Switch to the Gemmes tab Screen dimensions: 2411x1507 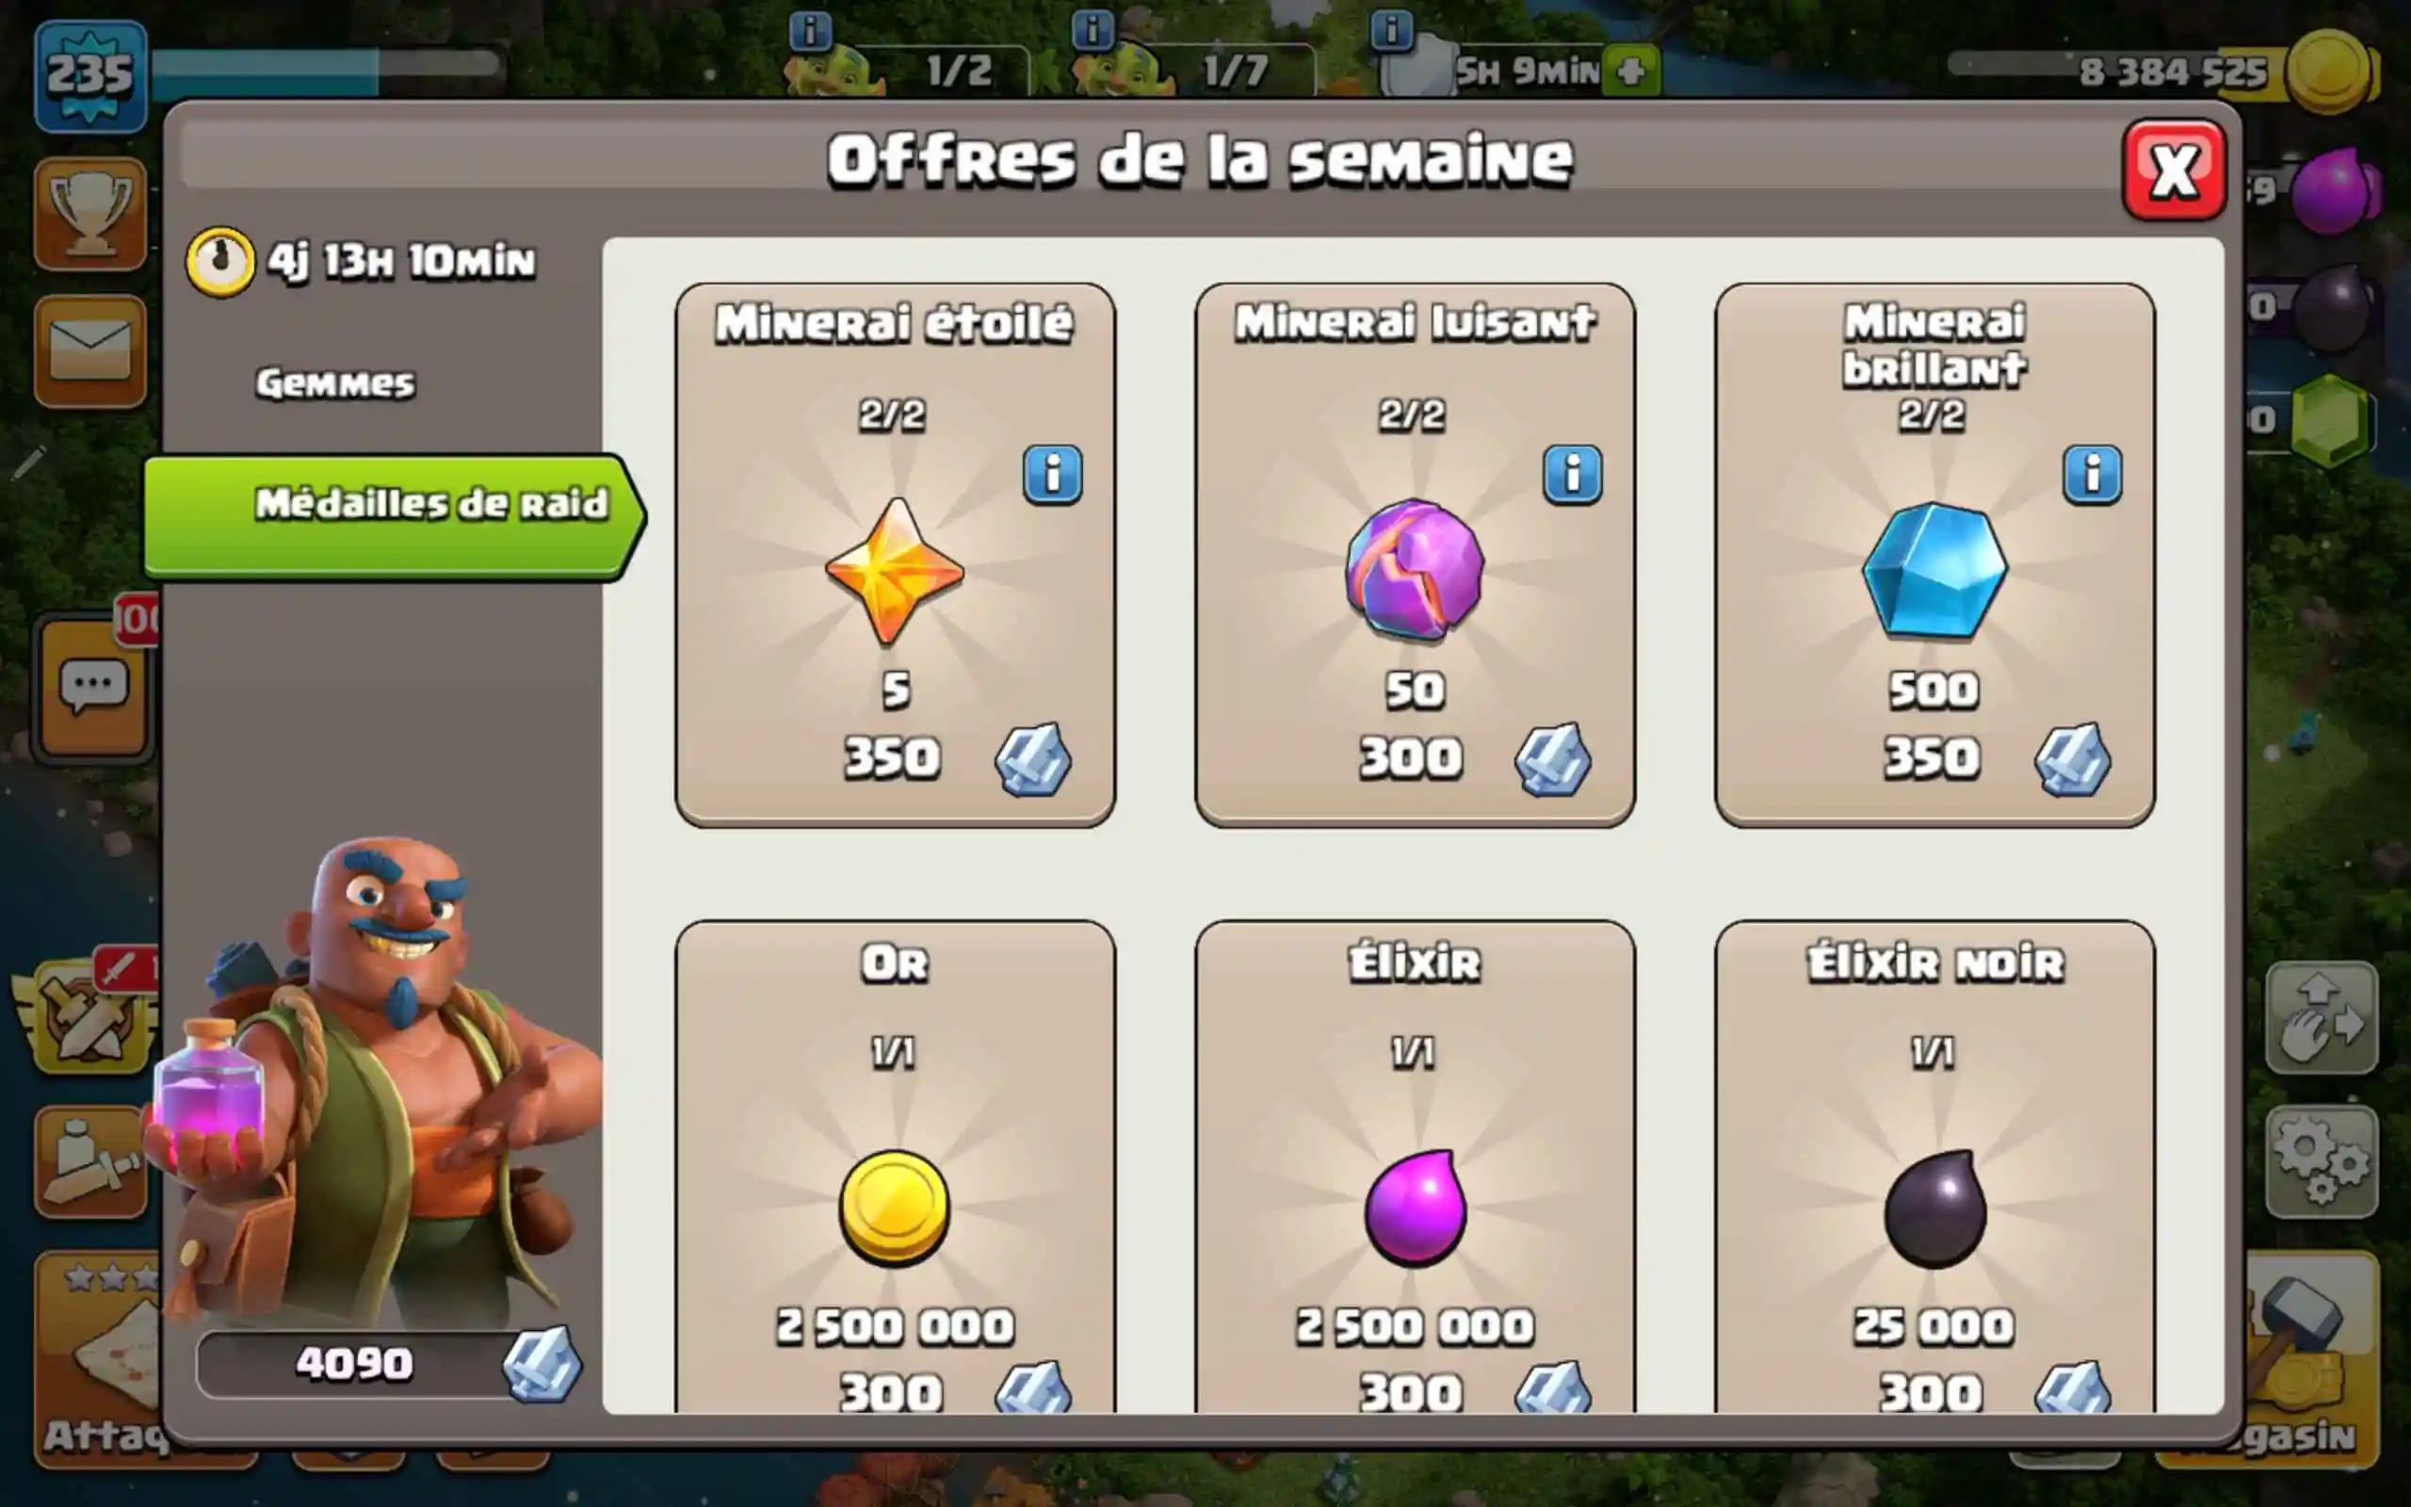click(x=334, y=383)
